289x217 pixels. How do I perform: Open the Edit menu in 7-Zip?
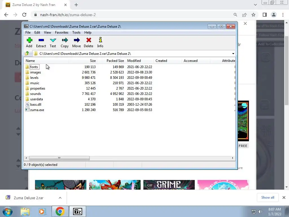[37, 32]
